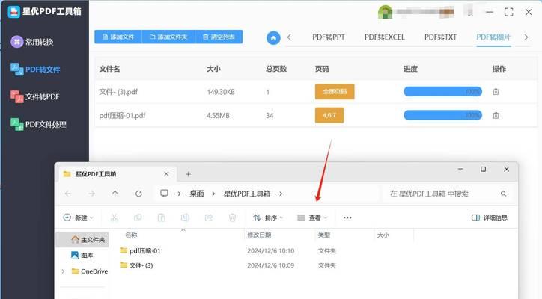Show more conversion tabs with right chevron
The height and width of the screenshot is (299, 542).
click(526, 37)
